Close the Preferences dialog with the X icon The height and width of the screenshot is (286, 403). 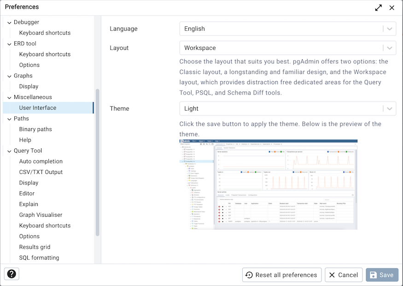[x=392, y=7]
